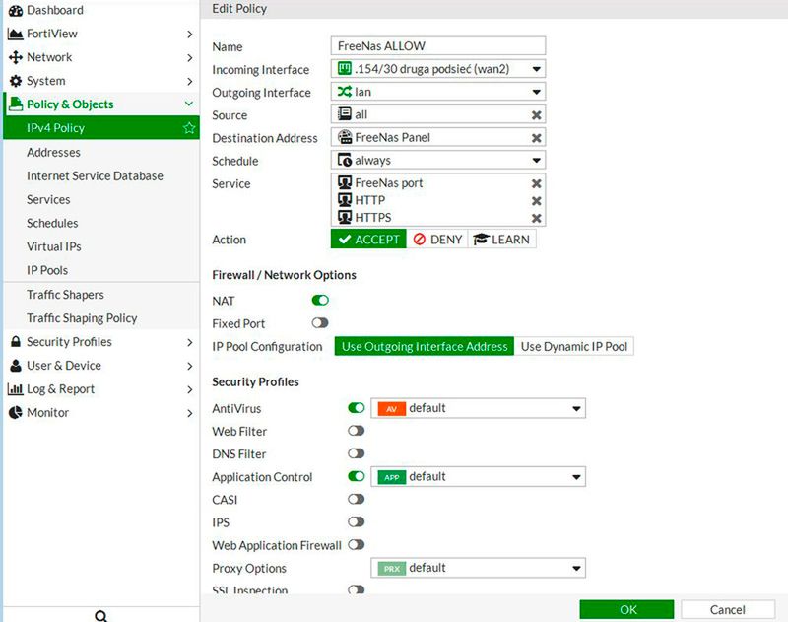Viewport: 788px width, 622px height.
Task: Click Cancel to discard changes
Action: tap(728, 610)
